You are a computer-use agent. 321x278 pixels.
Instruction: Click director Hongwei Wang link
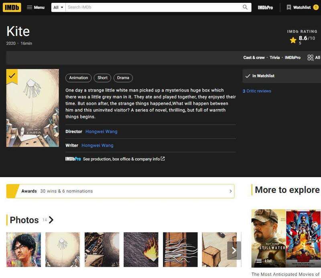[x=101, y=131]
